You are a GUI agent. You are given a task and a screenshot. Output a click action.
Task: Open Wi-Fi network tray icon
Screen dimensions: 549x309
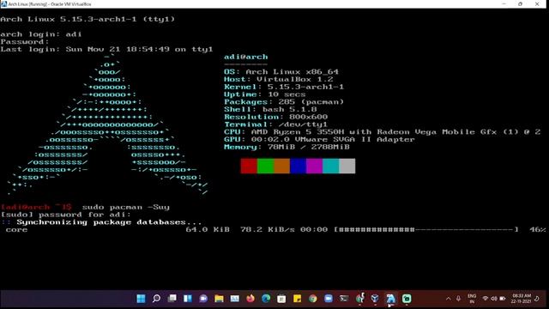pos(486,299)
